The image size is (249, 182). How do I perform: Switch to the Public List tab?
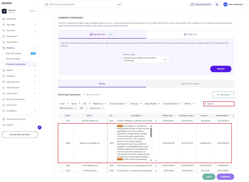(190, 34)
